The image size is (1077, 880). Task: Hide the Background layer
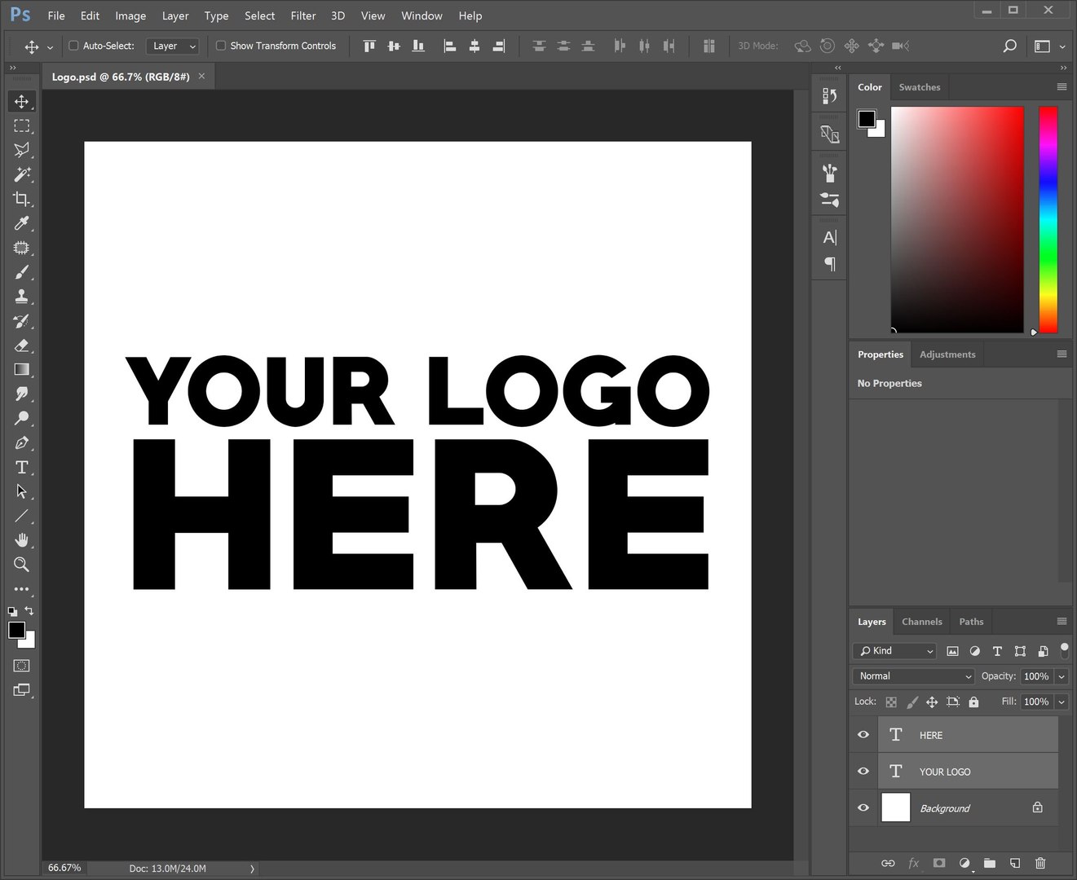click(x=863, y=807)
